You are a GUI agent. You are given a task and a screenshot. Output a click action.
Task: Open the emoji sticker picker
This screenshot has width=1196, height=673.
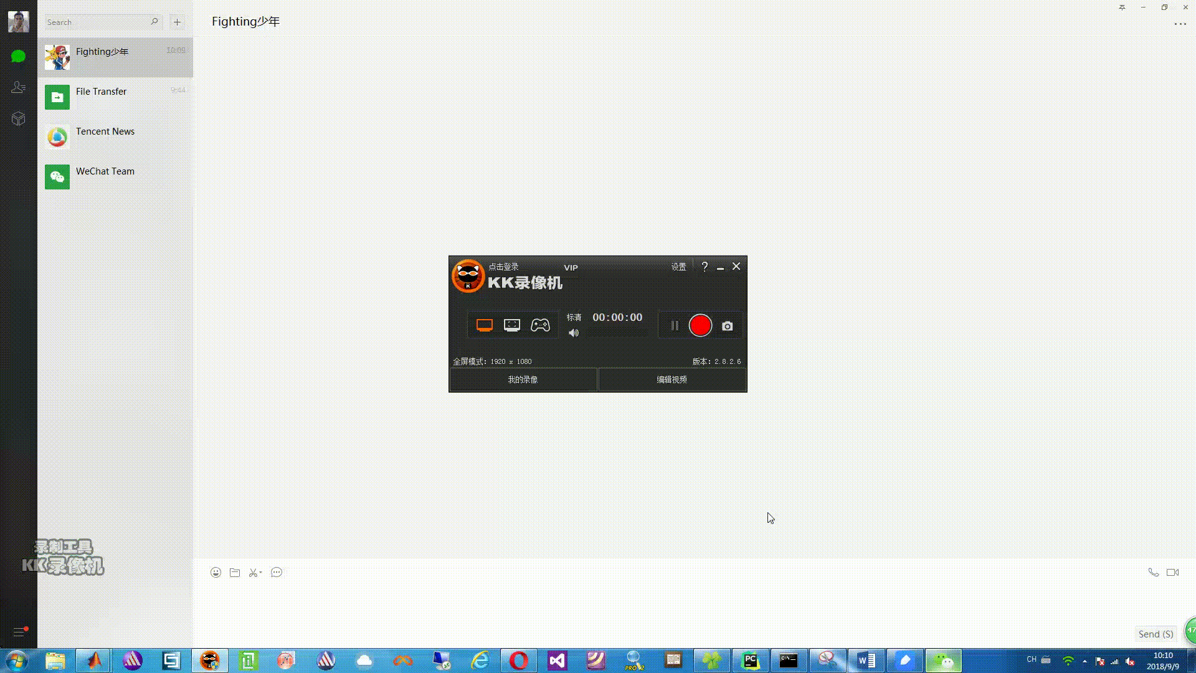coord(216,573)
